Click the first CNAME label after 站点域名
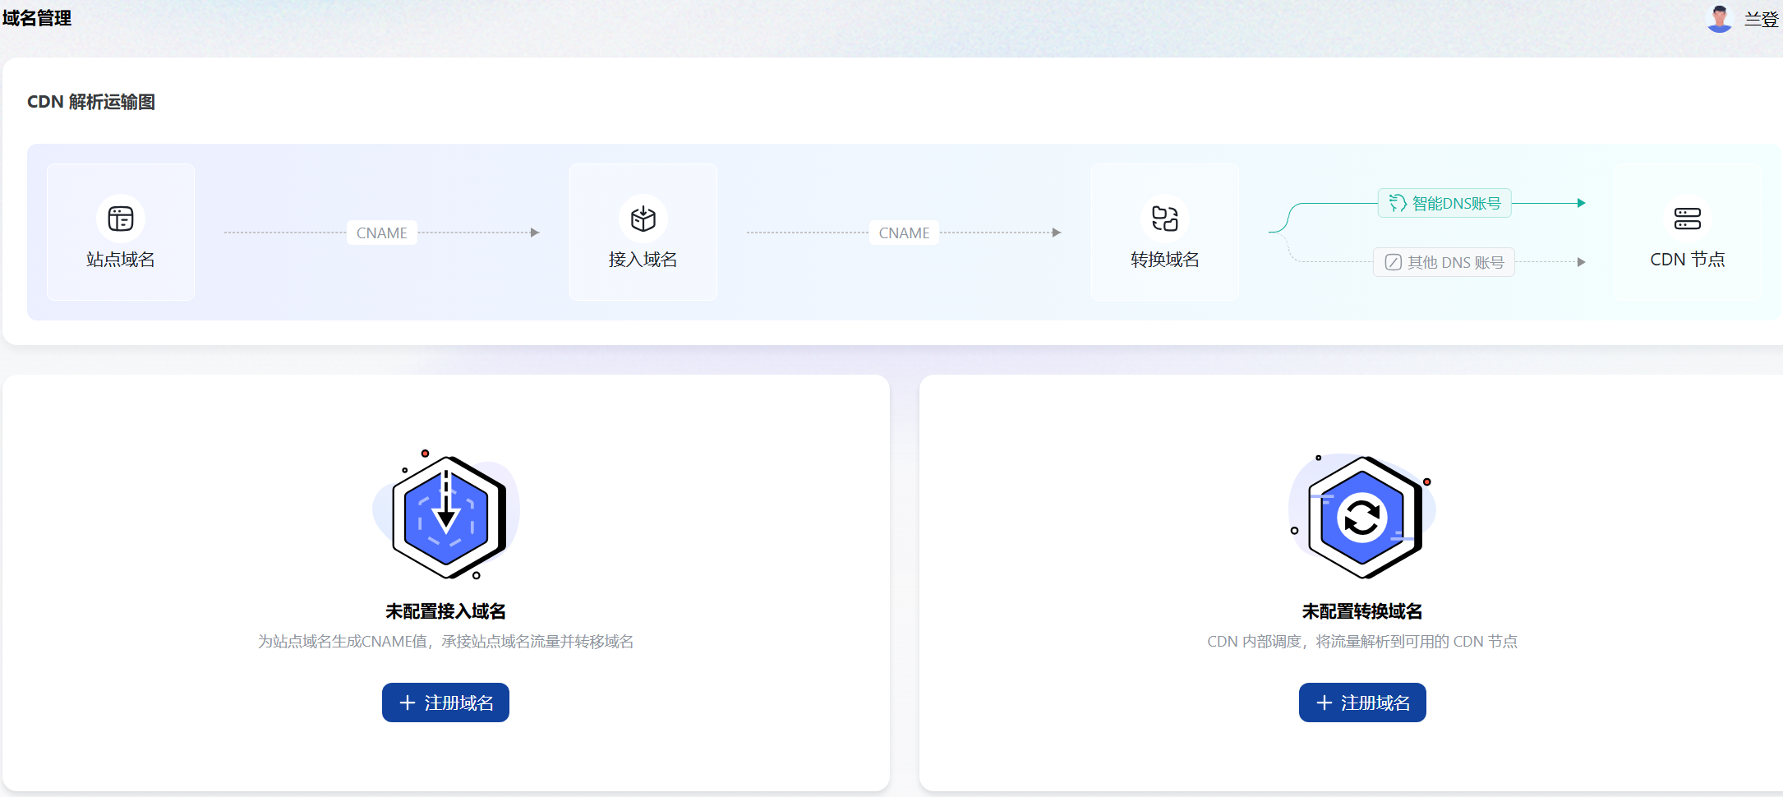The image size is (1783, 797). (382, 233)
